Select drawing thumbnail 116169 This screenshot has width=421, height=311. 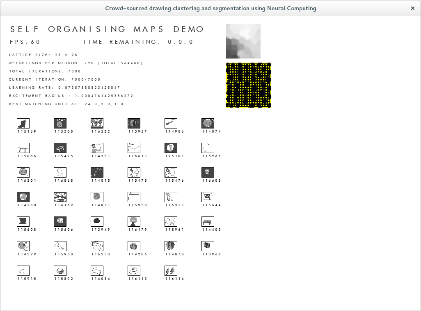tap(60, 197)
